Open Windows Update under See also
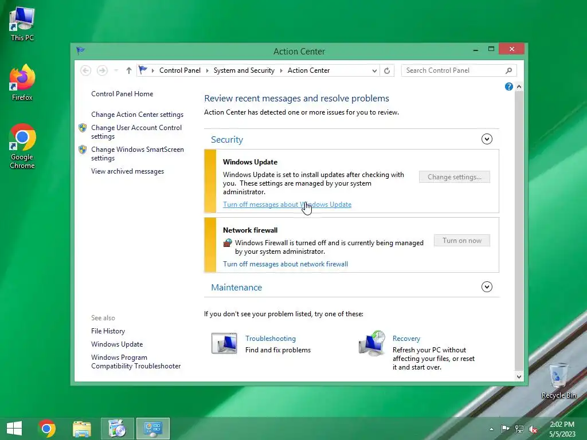This screenshot has width=587, height=440. pyautogui.click(x=117, y=344)
